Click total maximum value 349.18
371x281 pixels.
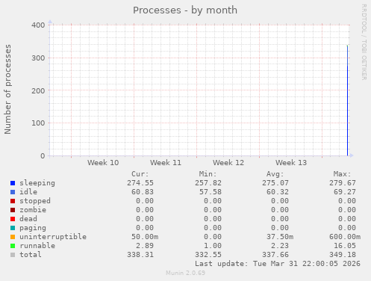tap(343, 255)
